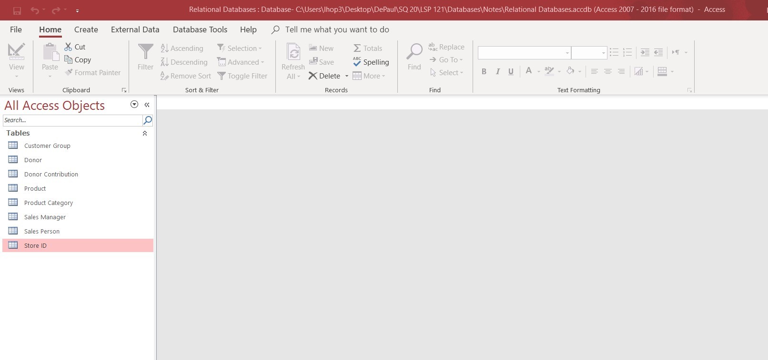The height and width of the screenshot is (360, 768).
Task: Toggle Underline formatting
Action: coord(511,71)
